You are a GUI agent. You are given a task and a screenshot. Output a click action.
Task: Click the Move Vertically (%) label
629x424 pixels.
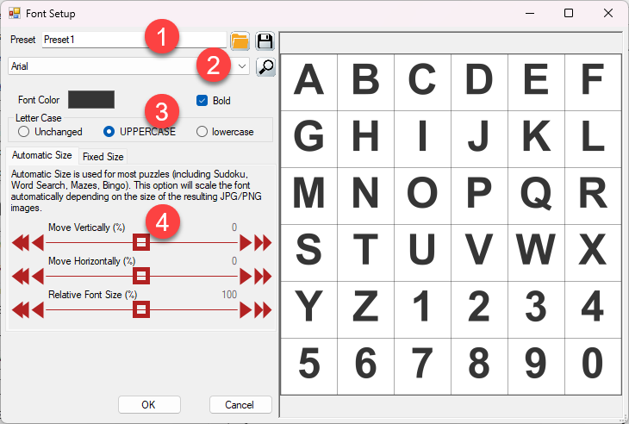(x=87, y=228)
